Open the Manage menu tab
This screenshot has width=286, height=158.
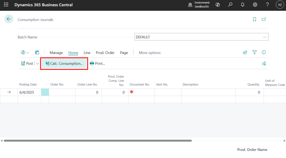56,53
